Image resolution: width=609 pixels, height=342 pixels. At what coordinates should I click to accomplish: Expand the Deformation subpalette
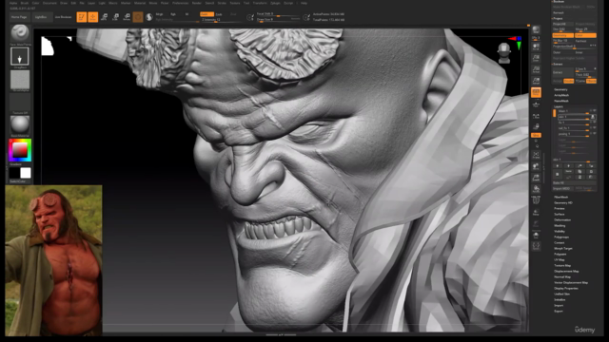pos(562,219)
